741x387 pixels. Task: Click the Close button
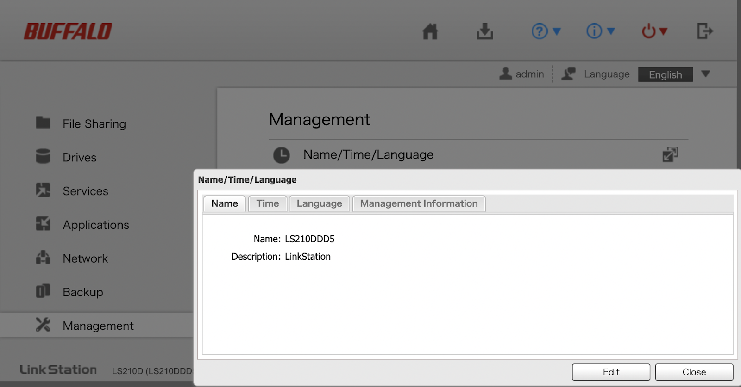694,372
